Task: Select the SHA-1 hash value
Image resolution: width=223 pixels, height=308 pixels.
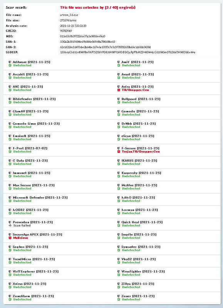Action: click(x=87, y=42)
